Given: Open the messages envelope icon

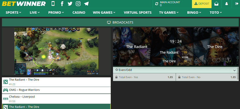Looking at the screenshot, I should pyautogui.click(x=216, y=4).
